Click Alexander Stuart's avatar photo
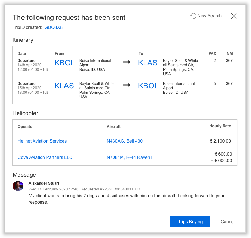Viewport: 251px width, 238px height. 18,186
